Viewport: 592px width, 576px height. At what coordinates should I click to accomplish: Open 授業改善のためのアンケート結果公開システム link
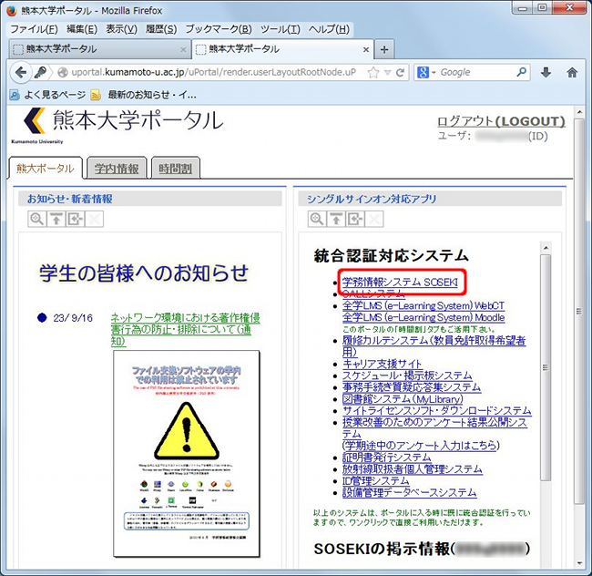pos(434,427)
